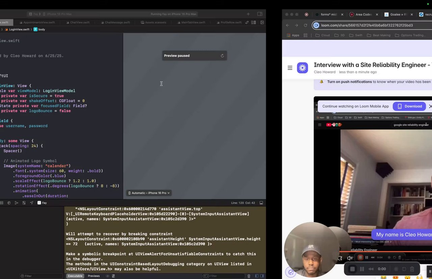Open the Options Trading bookmarks folder

point(410,35)
